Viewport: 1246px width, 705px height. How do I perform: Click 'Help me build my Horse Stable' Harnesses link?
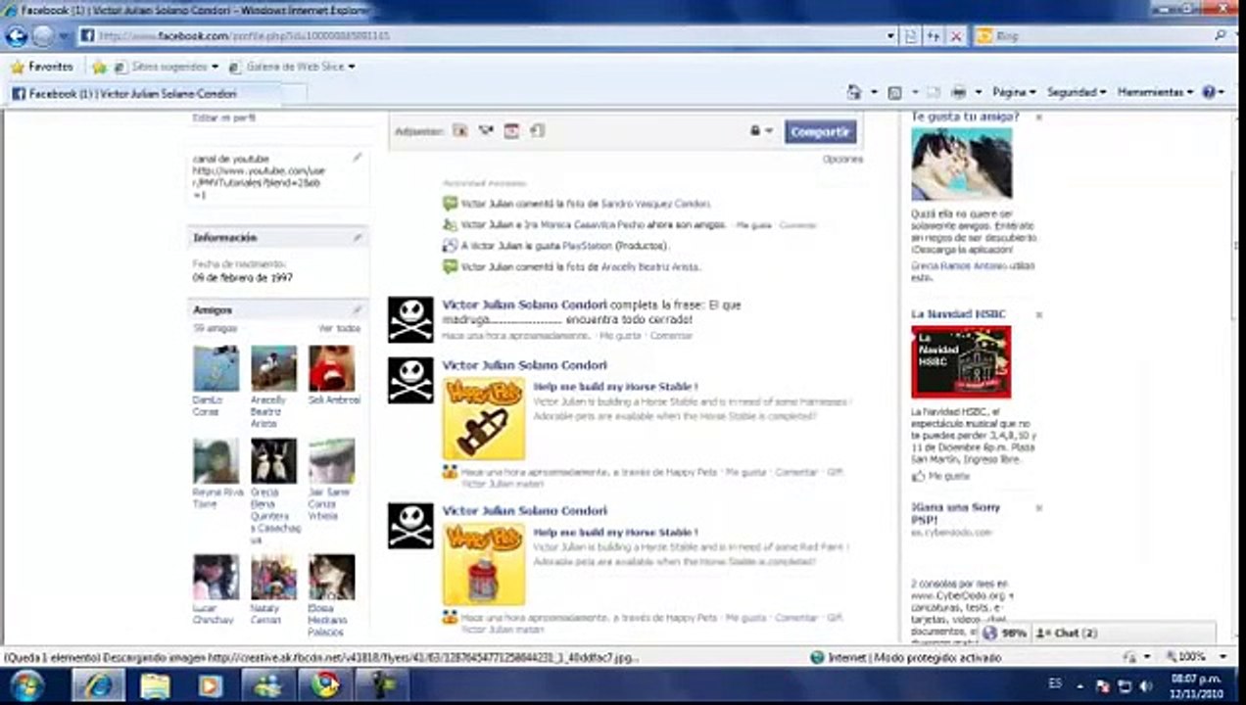[615, 387]
